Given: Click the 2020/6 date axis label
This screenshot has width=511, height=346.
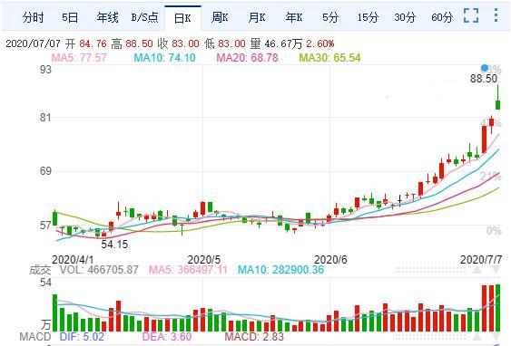Looking at the screenshot, I should click(x=330, y=259).
